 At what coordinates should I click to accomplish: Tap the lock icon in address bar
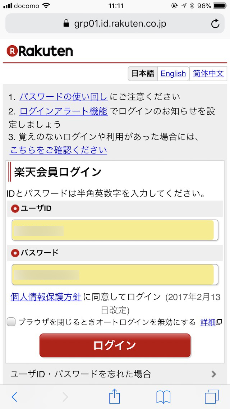pos(67,24)
